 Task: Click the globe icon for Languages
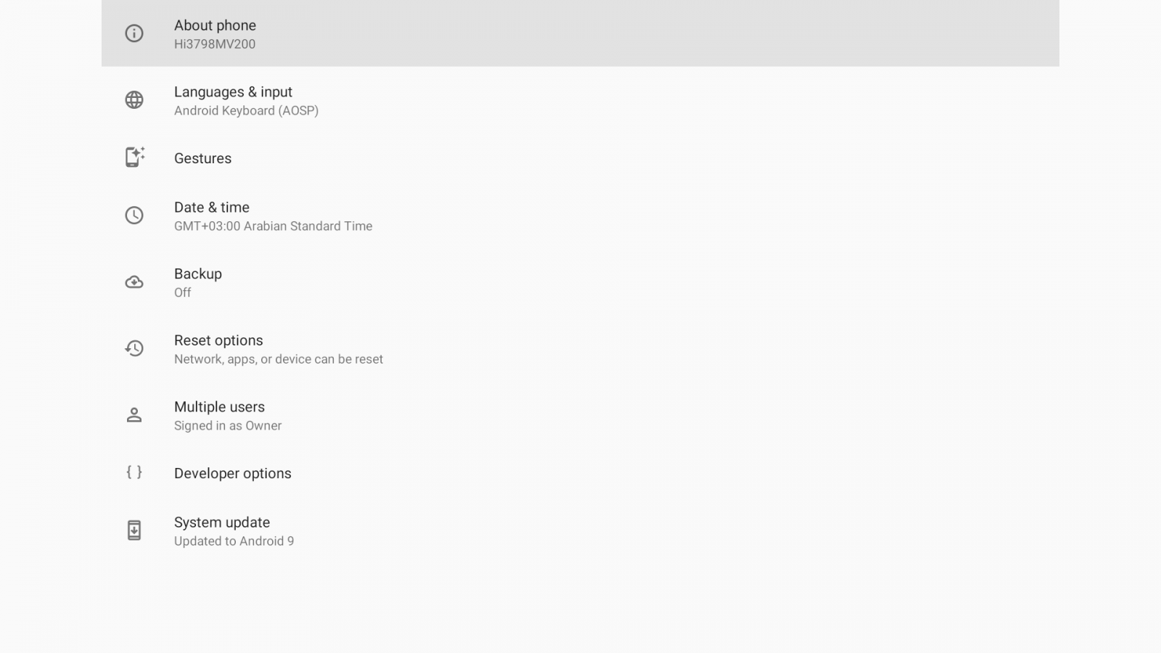(x=134, y=100)
